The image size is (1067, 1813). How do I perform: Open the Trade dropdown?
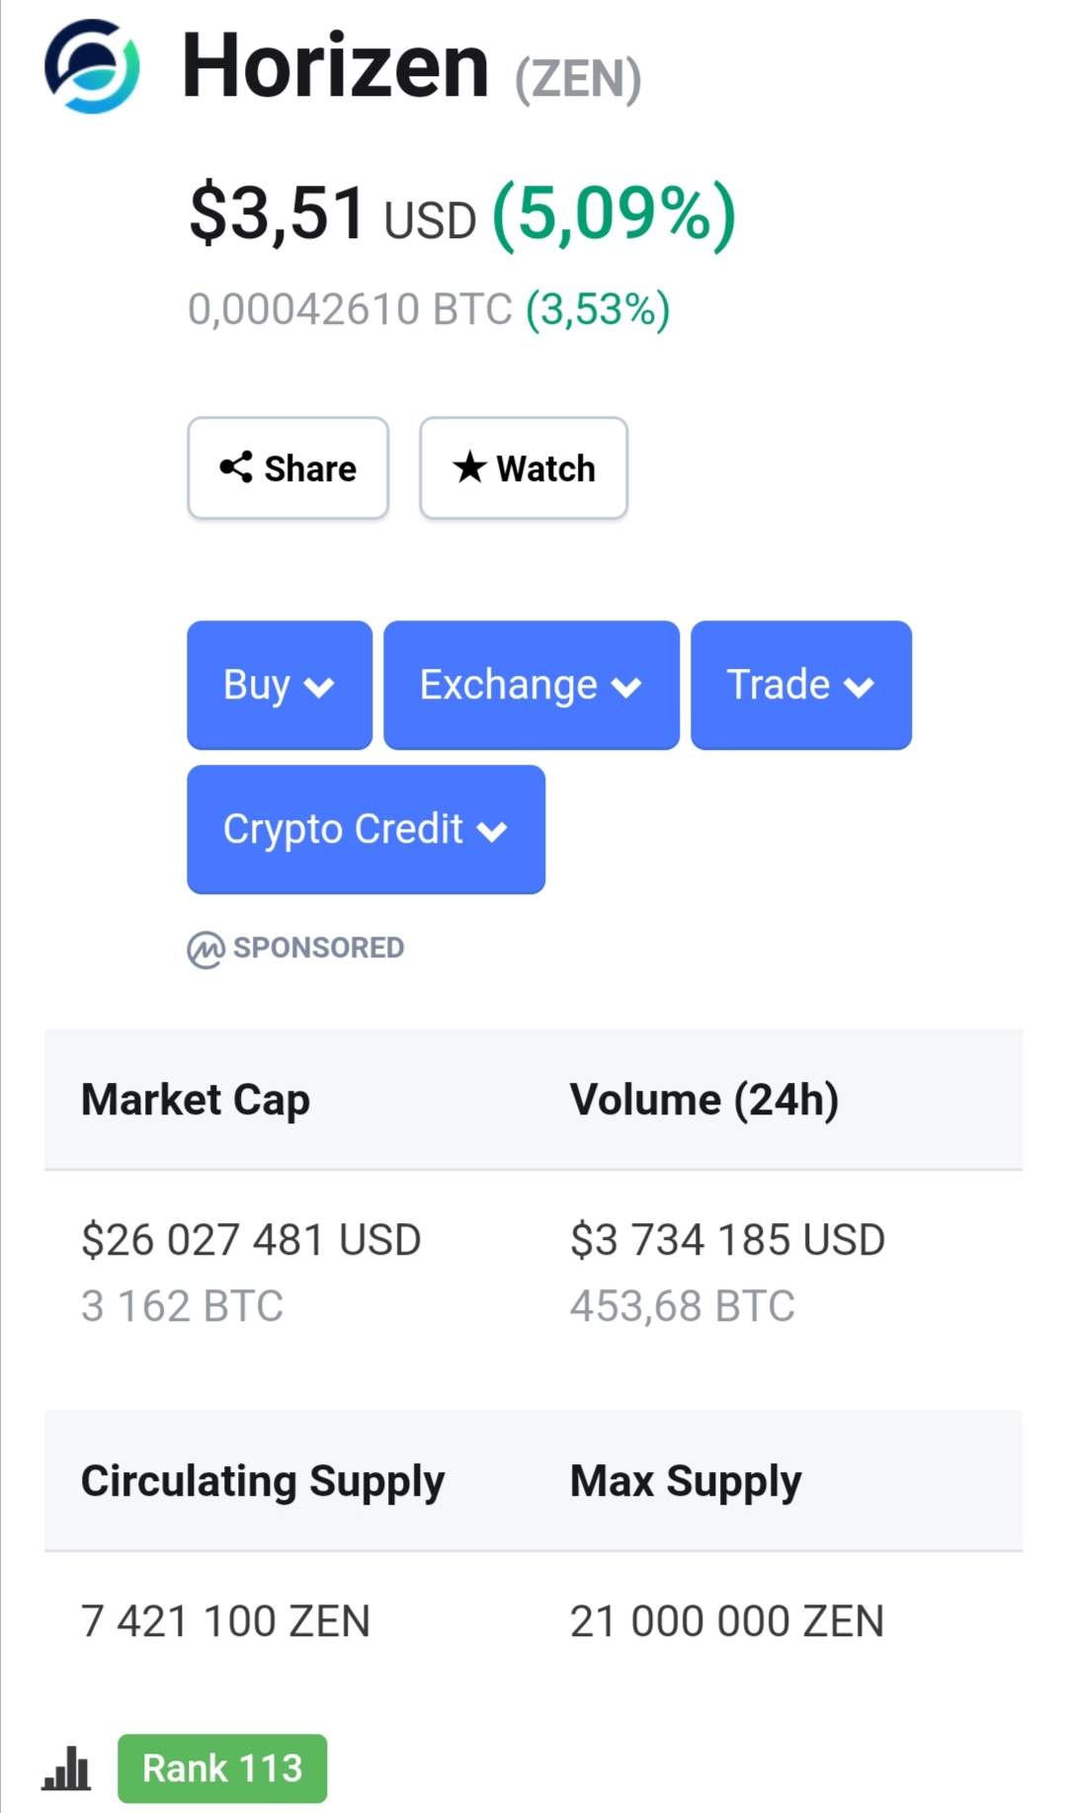point(800,685)
